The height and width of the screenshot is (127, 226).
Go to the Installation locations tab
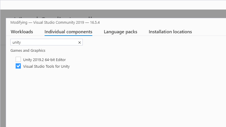(x=170, y=32)
